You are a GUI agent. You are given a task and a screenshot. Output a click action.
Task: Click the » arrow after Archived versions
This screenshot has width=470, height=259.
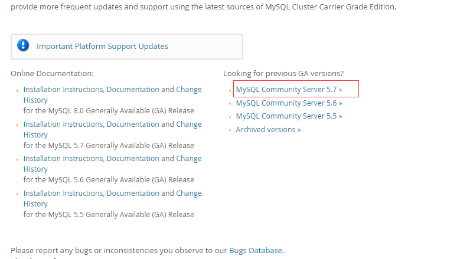pos(299,130)
